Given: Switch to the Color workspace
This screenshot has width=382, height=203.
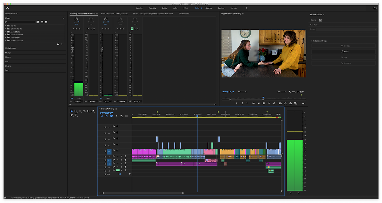Looking at the screenshot, I should (175, 8).
